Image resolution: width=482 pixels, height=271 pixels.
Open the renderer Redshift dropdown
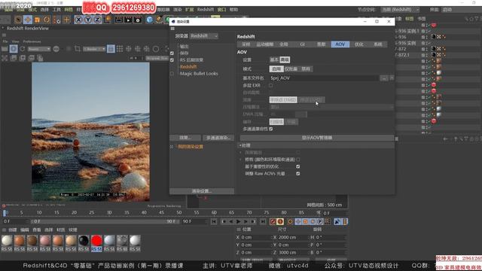tap(204, 36)
